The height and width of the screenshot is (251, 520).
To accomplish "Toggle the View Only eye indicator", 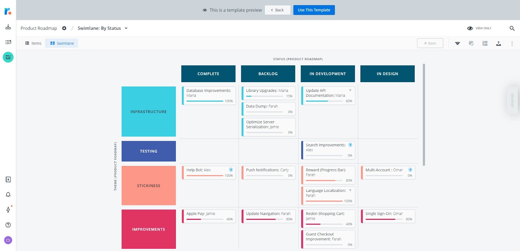I will point(470,28).
